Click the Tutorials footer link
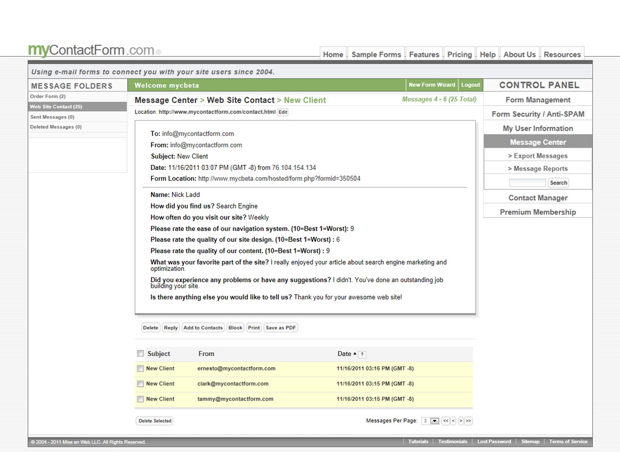 point(418,442)
